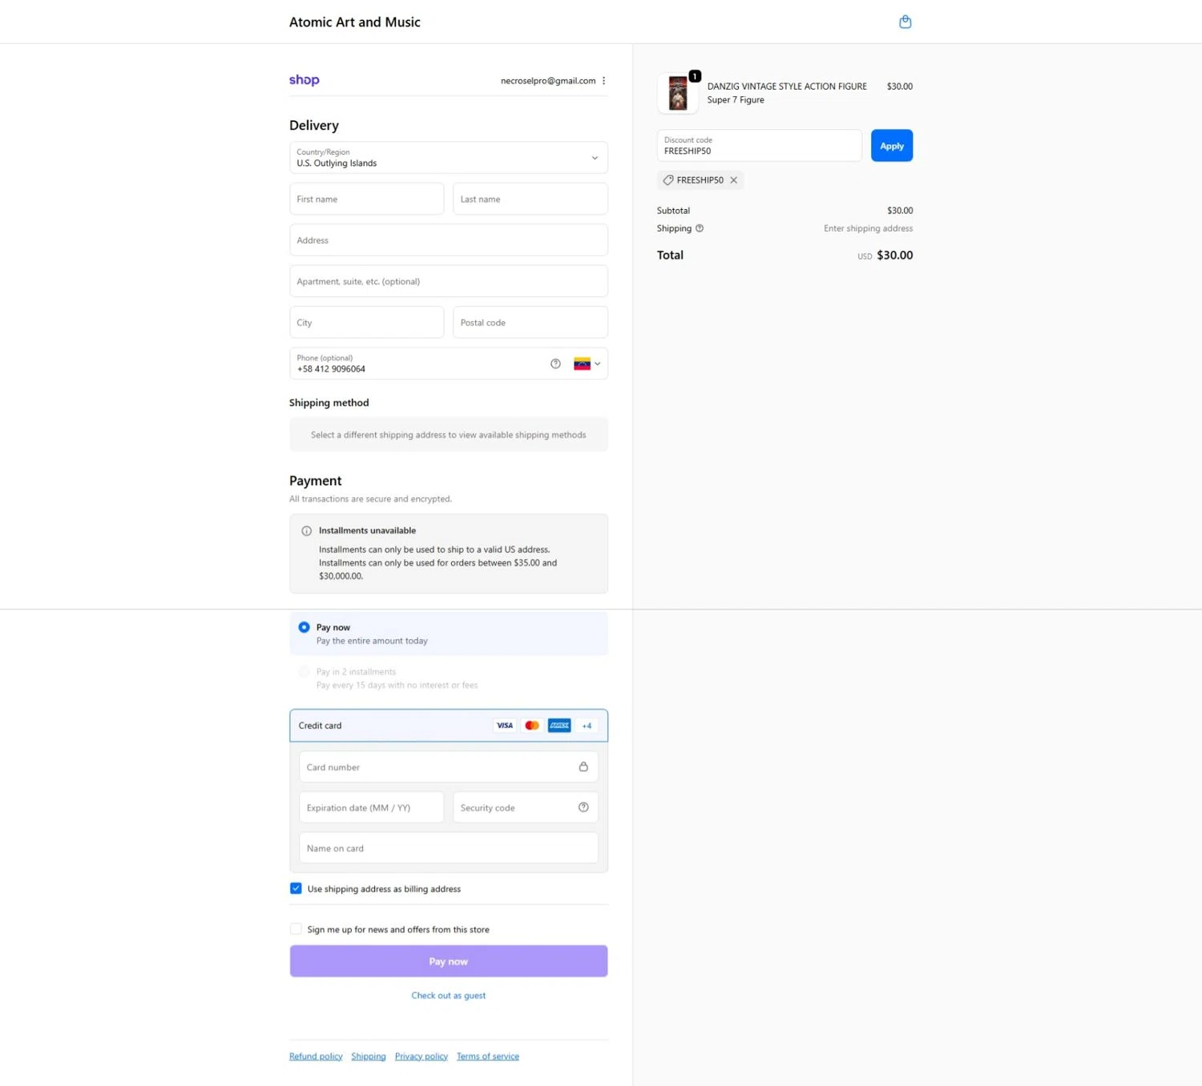Viewport: 1202px width, 1086px height.
Task: Open account options menu beside the email
Action: (x=603, y=81)
